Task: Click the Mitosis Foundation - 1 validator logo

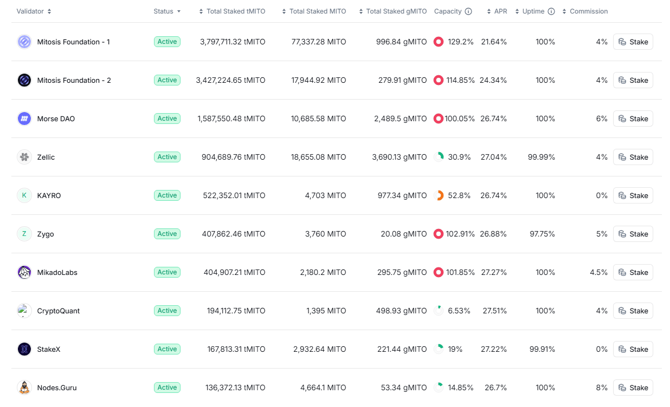Action: pos(24,42)
